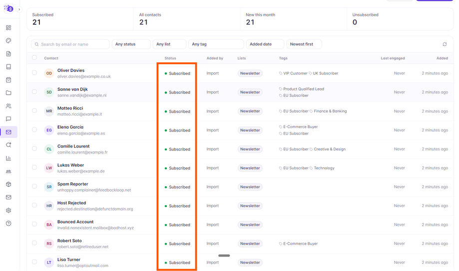Click the LW avatar for Lukas Weber
This screenshot has width=459, height=271.
point(49,168)
